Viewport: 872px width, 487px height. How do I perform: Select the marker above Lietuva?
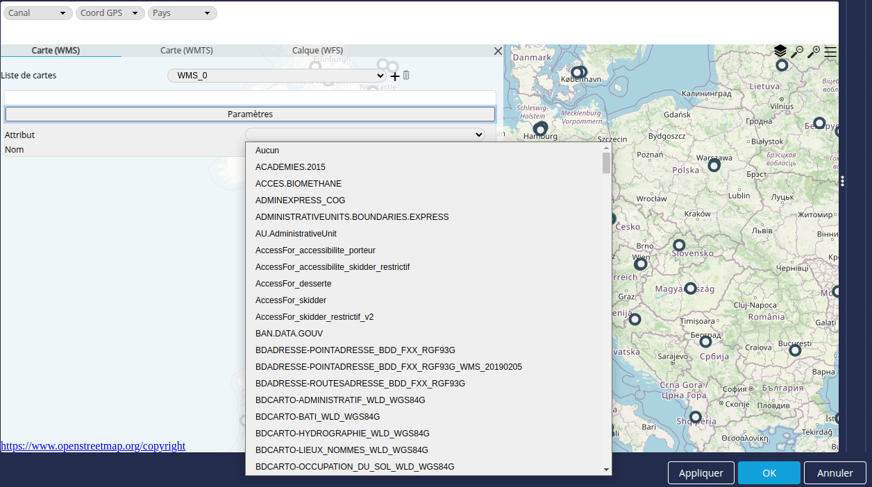(782, 65)
